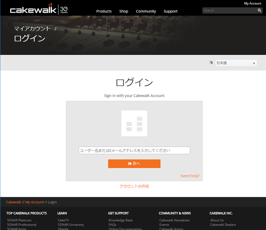Click the COMMUNITY & NEWS footer heading
Image resolution: width=266 pixels, height=230 pixels.
click(175, 213)
